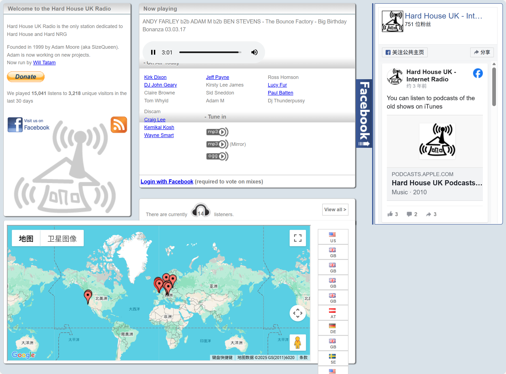Toggle fullscreen view on the map
The image size is (506, 374).
[297, 238]
